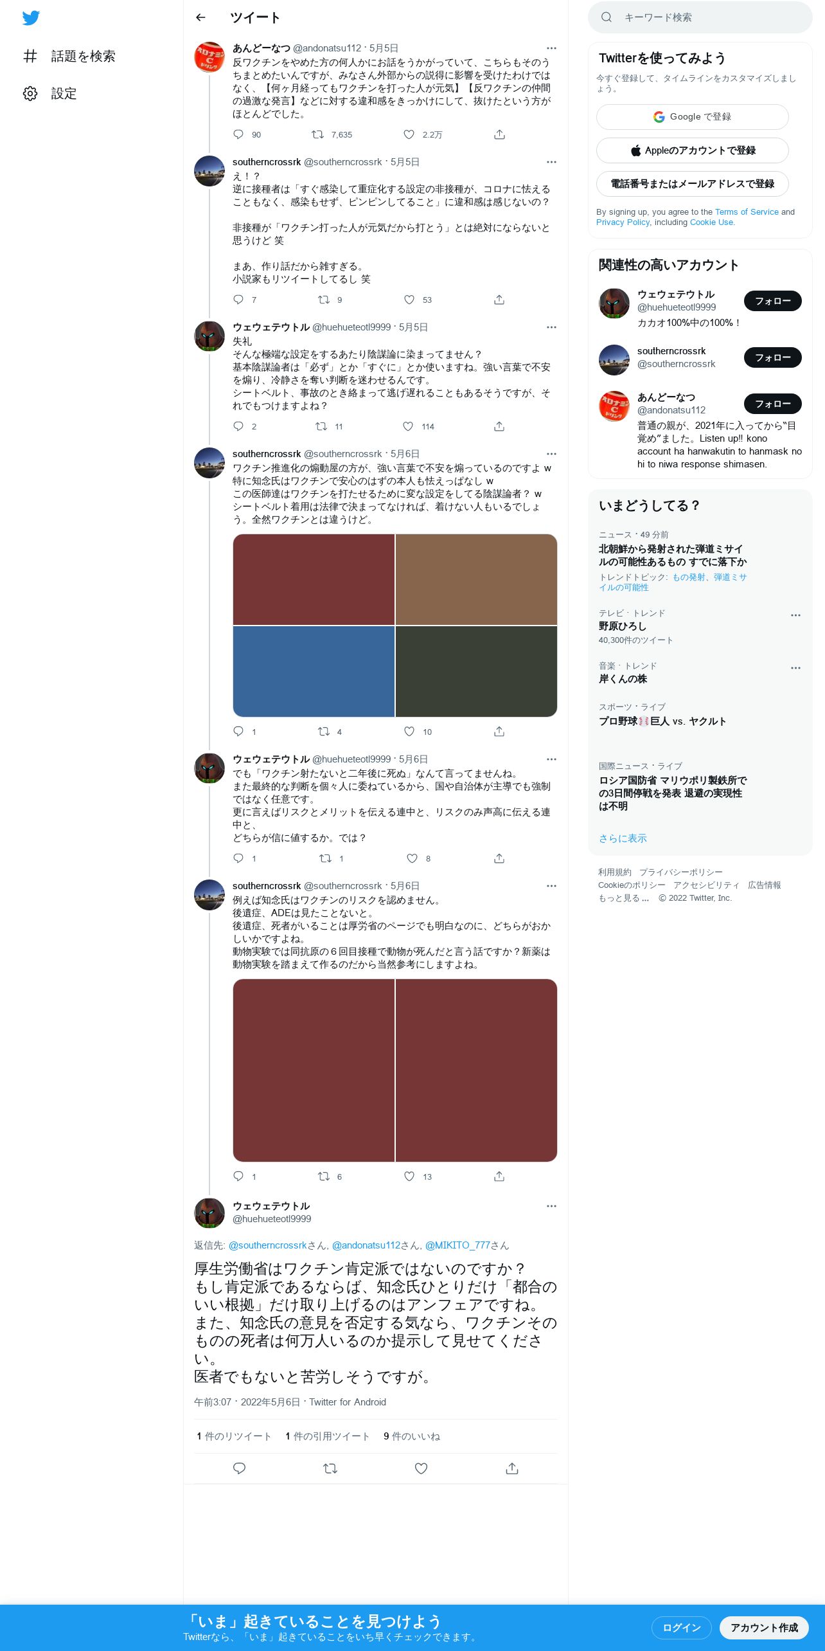Open more options on あんどーなつ's first tweet
Screen dimensions: 825x1651
551,48
